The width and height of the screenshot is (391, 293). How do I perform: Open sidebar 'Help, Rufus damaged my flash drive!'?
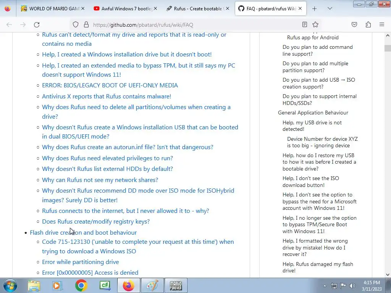click(318, 267)
